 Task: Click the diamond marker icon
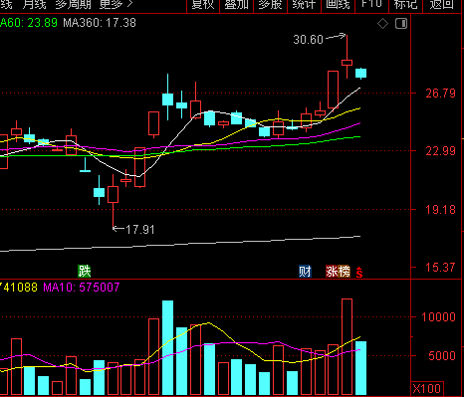382,24
